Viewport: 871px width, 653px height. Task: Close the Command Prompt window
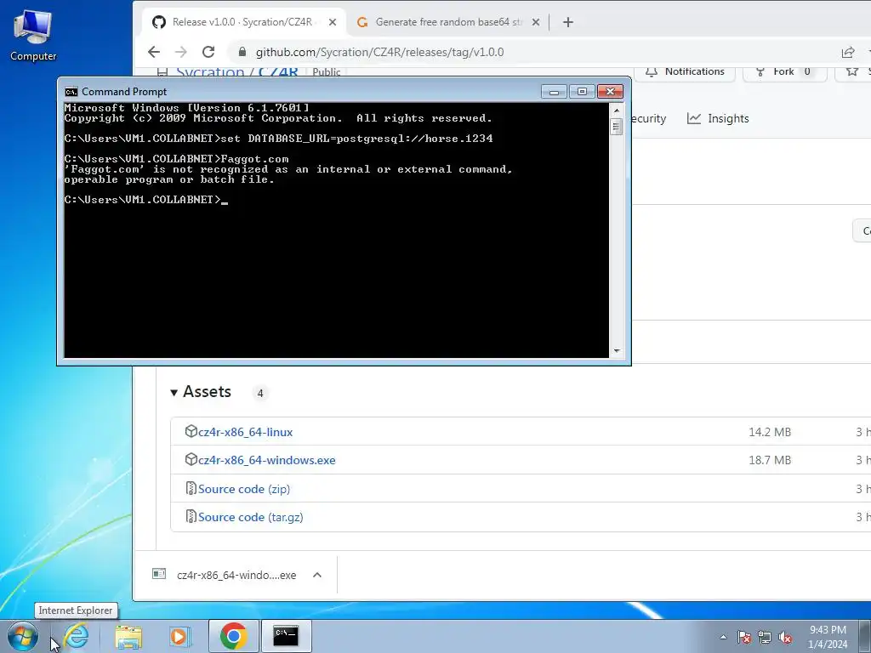(x=610, y=92)
